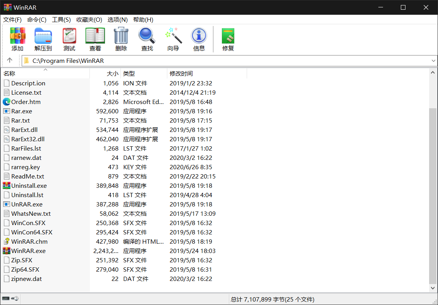The image size is (438, 305).
Task: Open the 收藏夹(O) menu
Action: tap(89, 19)
